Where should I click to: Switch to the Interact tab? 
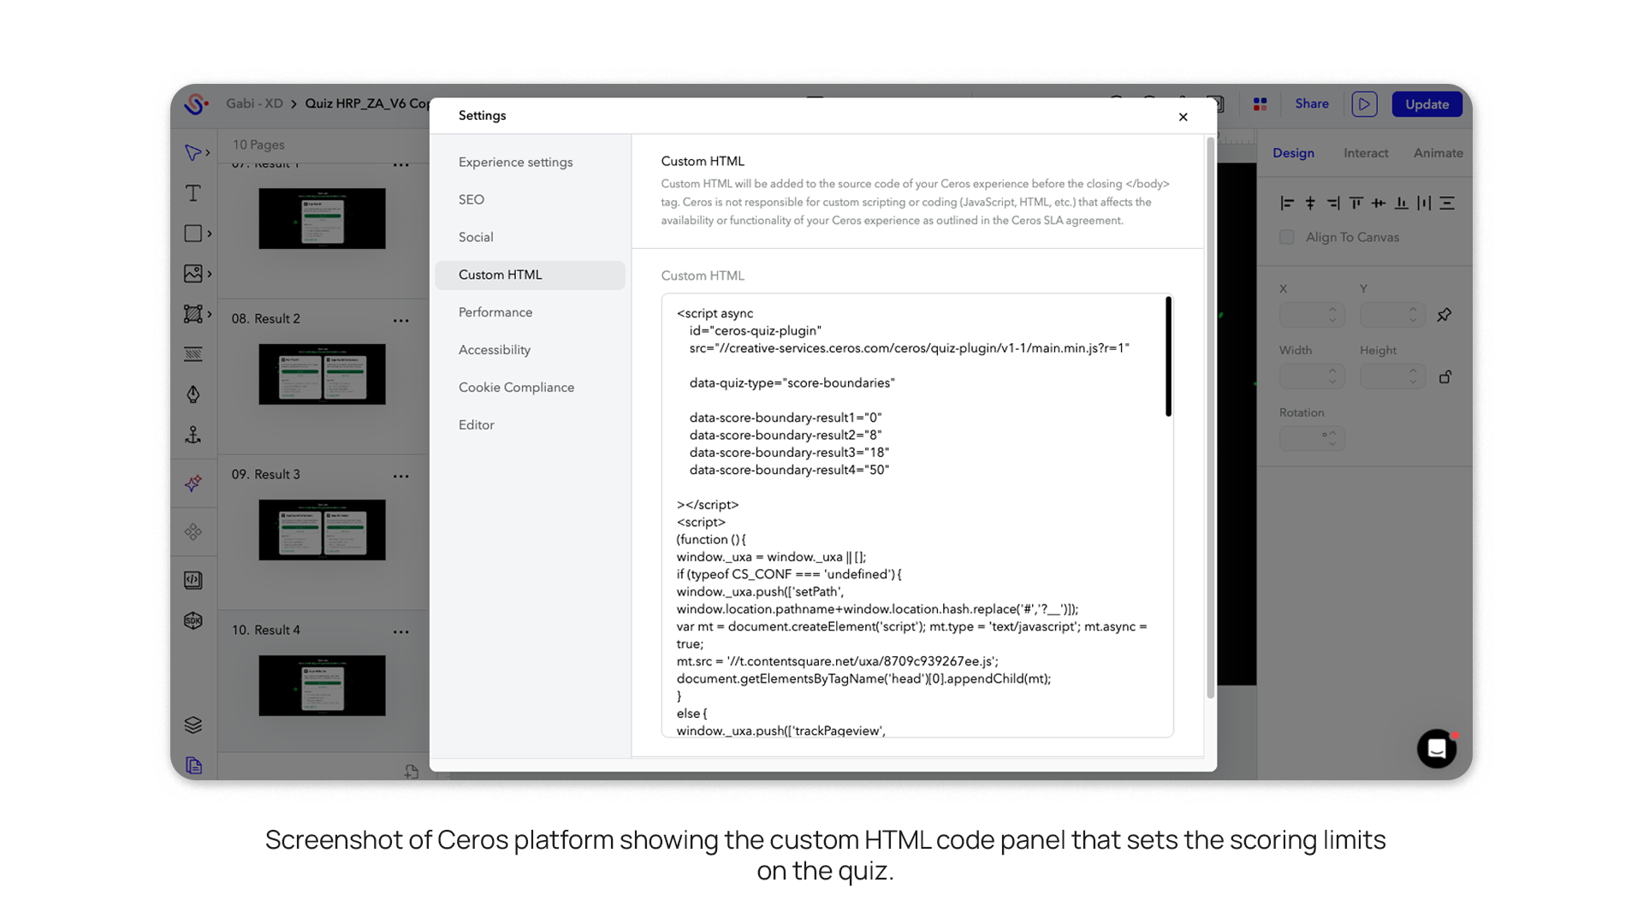click(1366, 153)
